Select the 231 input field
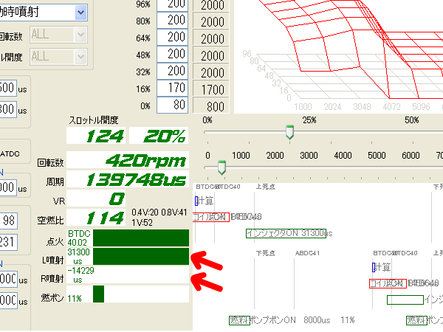Image resolution: width=443 pixels, height=332 pixels. (x=8, y=242)
